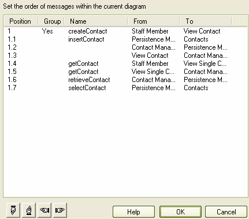Click Staff Member in row 1.4
Screen dimensions: 249x219
pos(150,64)
